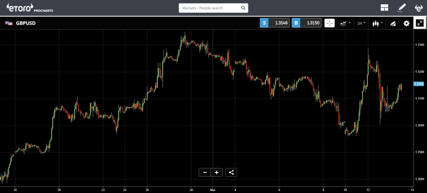Click the blue B buy button
This screenshot has height=193, width=427.
click(296, 23)
